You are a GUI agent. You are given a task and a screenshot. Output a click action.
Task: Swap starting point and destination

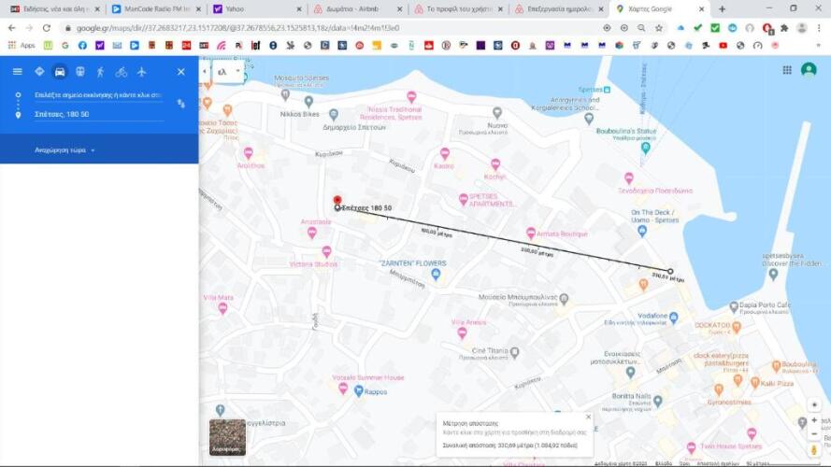tap(181, 104)
